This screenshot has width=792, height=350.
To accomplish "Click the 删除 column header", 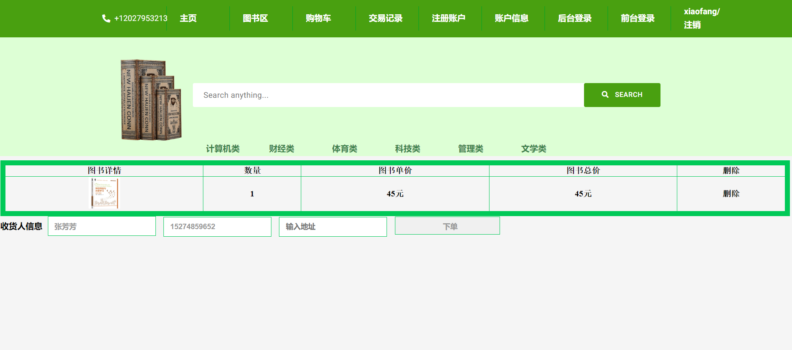I will 731,170.
